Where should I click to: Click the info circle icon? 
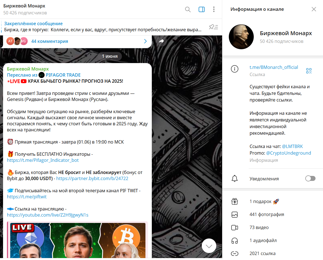click(235, 69)
